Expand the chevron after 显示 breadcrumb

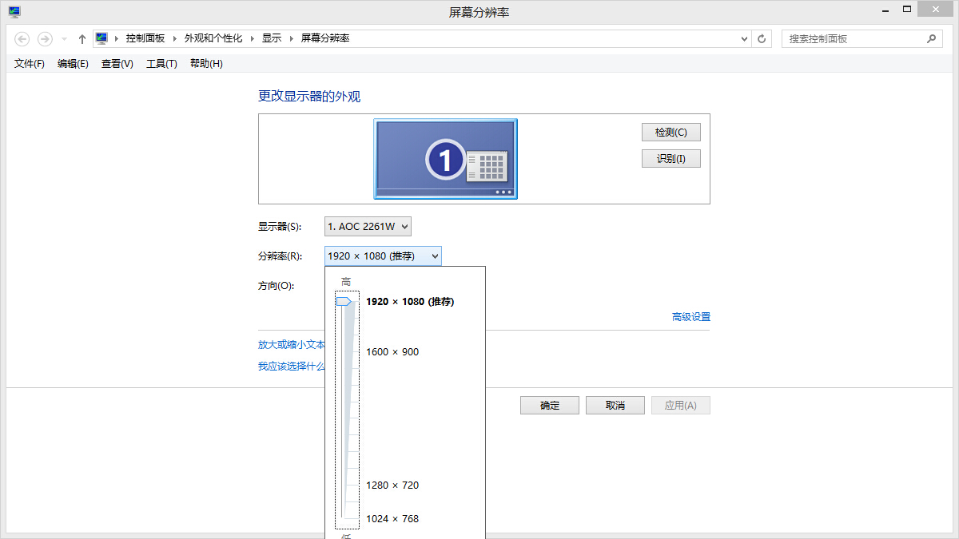291,38
